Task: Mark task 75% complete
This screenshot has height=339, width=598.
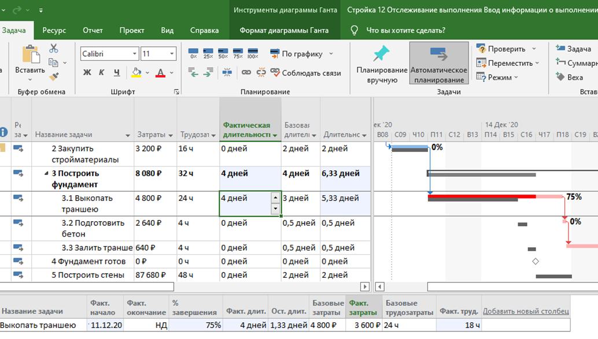Action: pyautogui.click(x=238, y=53)
